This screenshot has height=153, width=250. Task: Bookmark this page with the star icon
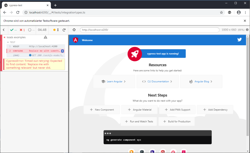[x=221, y=12]
